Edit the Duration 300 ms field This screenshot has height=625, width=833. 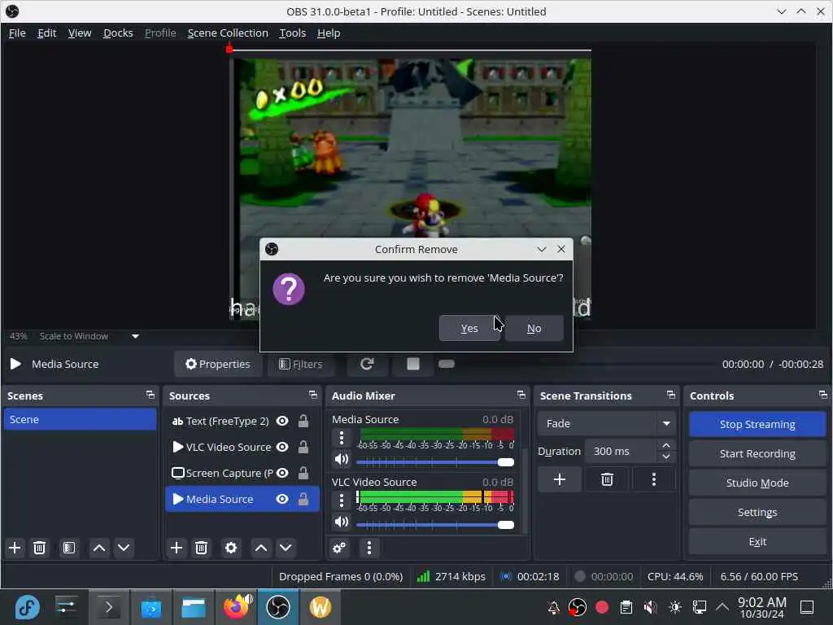(622, 451)
